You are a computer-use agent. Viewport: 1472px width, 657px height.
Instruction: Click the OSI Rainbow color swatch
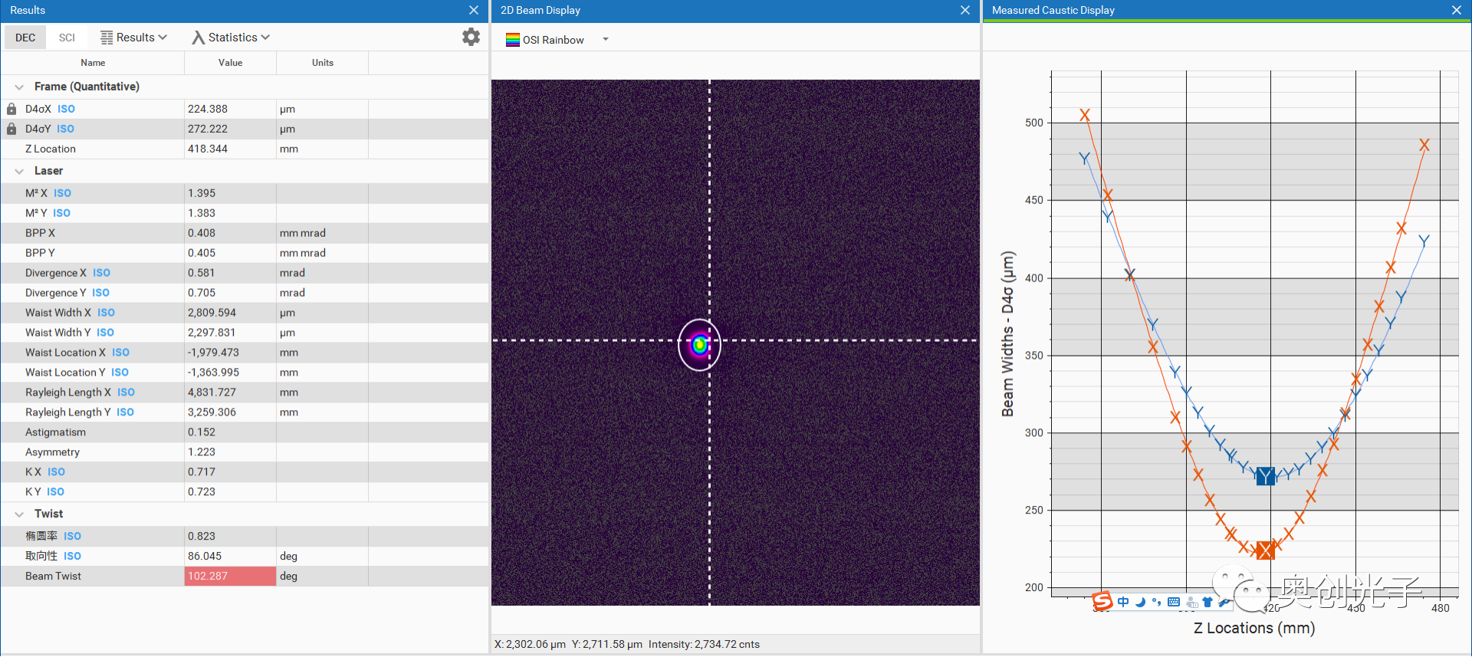pos(512,40)
